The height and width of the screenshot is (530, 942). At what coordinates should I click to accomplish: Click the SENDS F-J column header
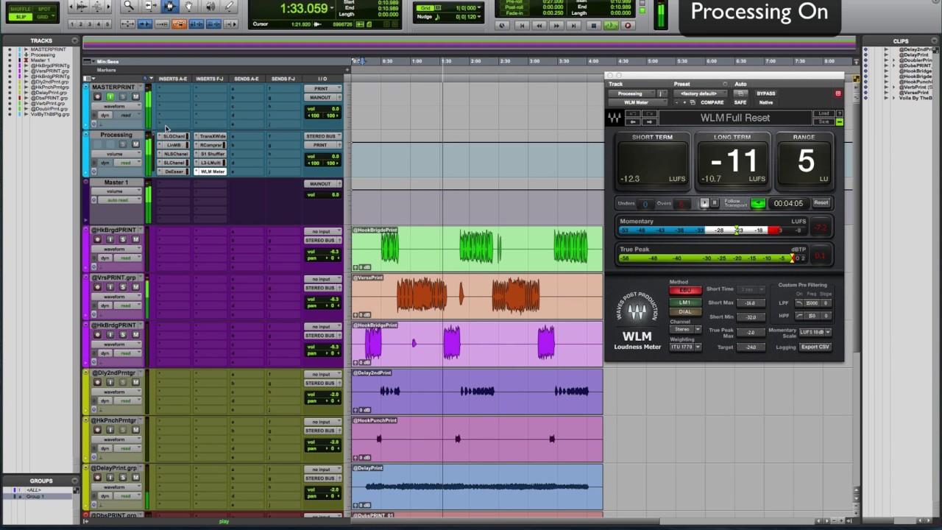283,79
